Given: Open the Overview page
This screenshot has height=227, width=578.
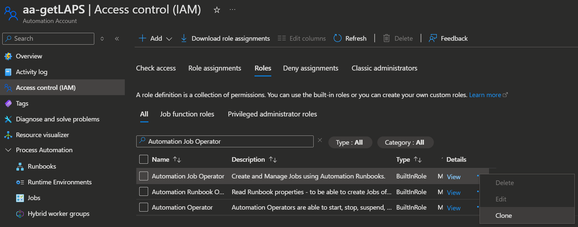Looking at the screenshot, I should click(29, 56).
